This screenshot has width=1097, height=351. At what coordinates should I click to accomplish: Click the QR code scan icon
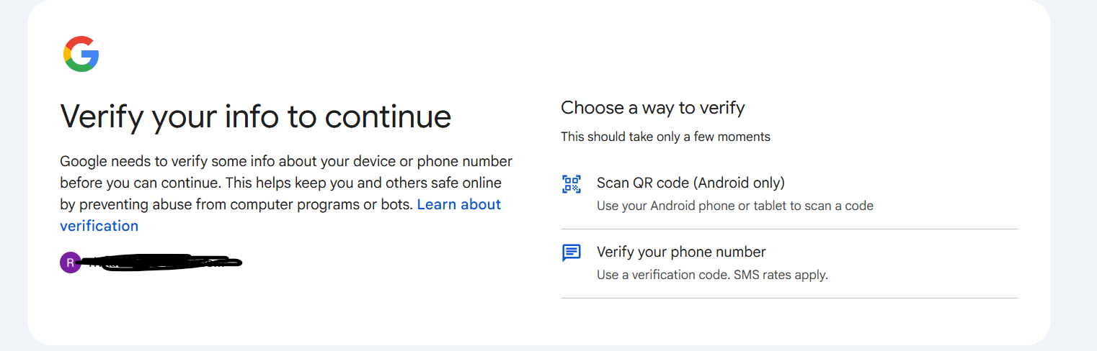point(572,184)
